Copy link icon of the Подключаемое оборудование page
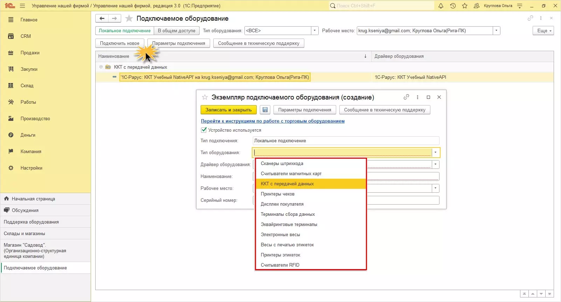The width and height of the screenshot is (561, 302). (530, 18)
